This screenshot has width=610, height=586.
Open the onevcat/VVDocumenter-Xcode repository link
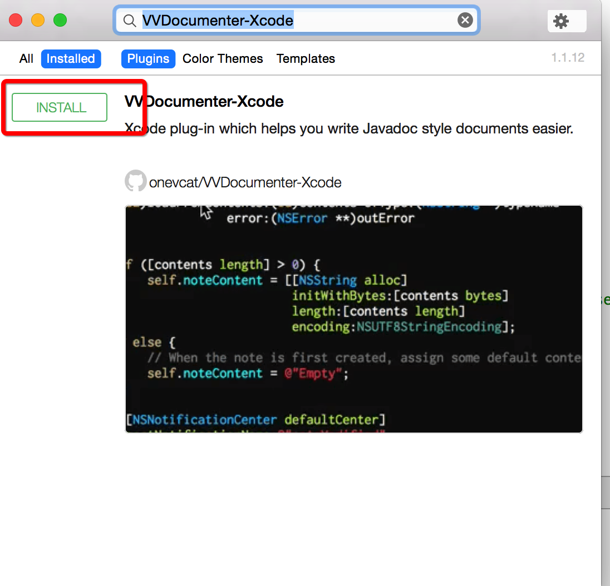pos(245,182)
